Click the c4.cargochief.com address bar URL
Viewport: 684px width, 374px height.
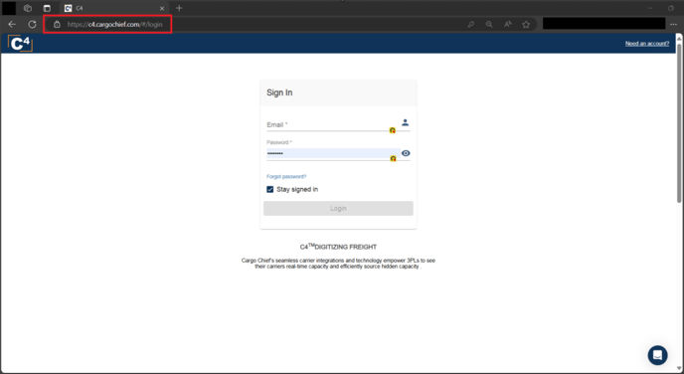[x=114, y=25]
